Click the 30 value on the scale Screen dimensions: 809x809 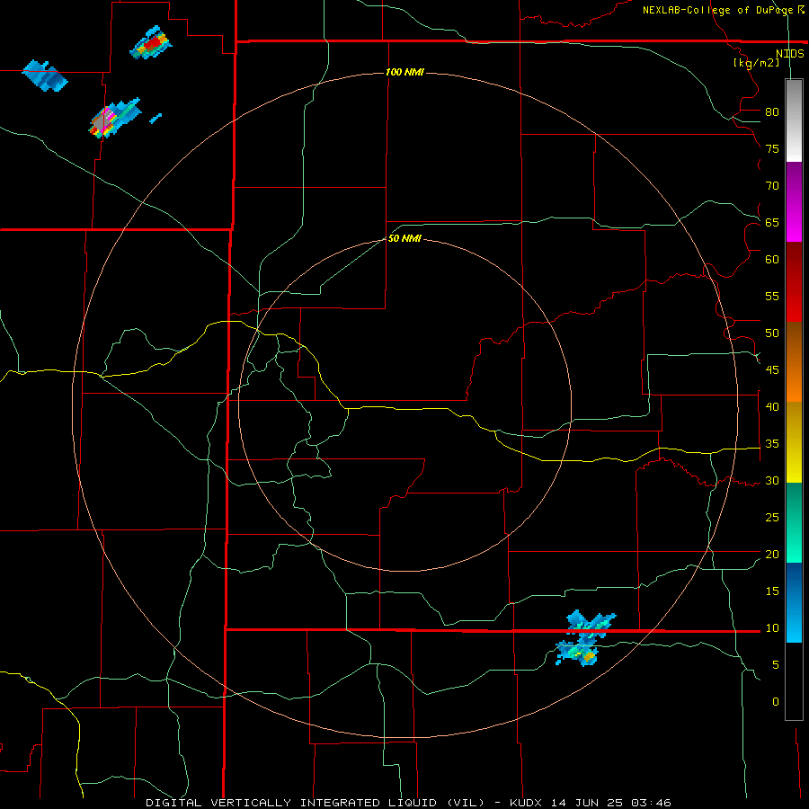[772, 481]
